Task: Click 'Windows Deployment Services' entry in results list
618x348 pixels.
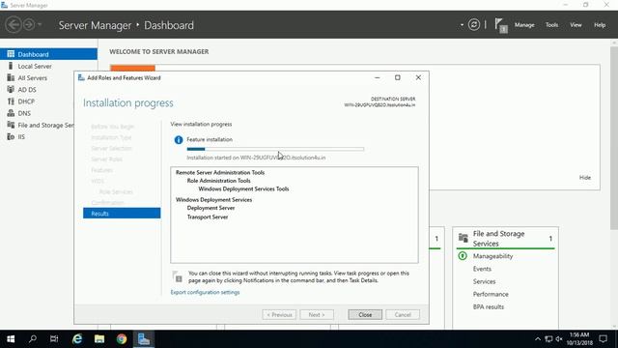Action: point(213,200)
